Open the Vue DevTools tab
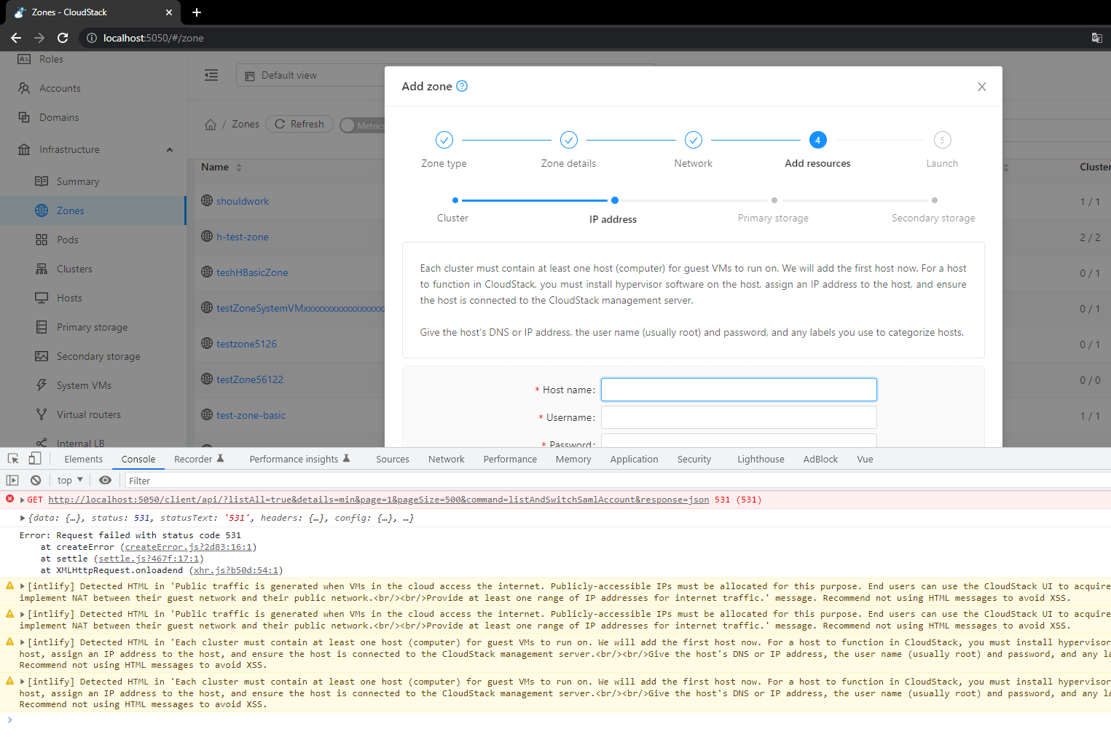 point(865,459)
